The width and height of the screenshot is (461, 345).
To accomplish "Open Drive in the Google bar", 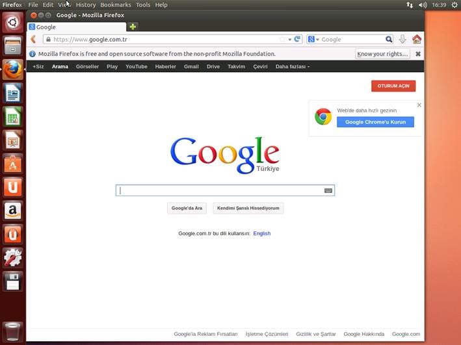I will 213,66.
